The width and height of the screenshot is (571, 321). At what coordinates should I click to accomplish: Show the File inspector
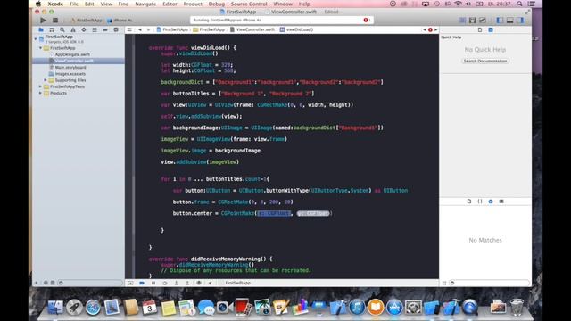pyautogui.click(x=480, y=29)
